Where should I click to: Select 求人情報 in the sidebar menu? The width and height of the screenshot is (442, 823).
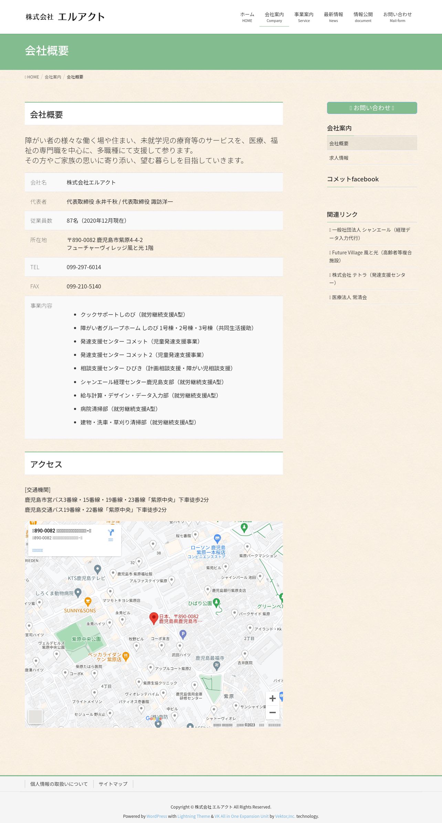372,158
